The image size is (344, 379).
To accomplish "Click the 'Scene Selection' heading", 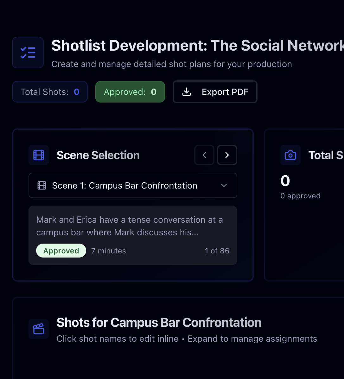I will 98,155.
